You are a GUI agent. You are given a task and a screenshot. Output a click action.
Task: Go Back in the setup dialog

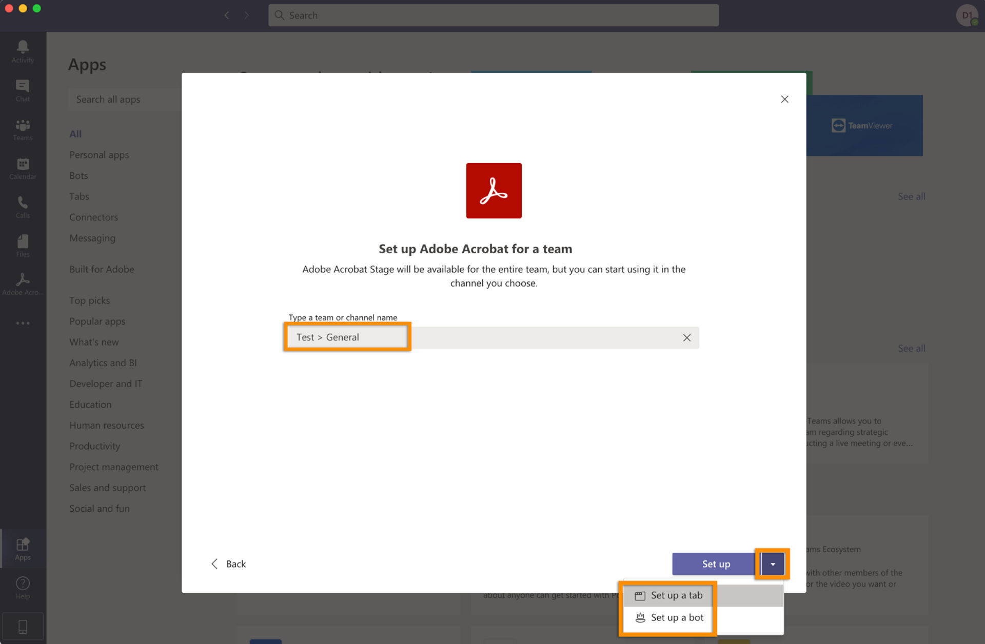[x=229, y=564]
